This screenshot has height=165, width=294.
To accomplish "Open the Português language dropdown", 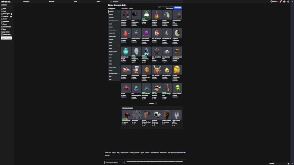I will 115,162.
